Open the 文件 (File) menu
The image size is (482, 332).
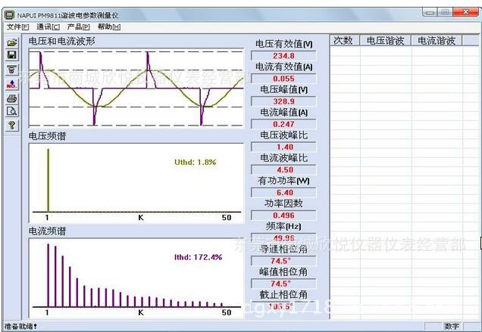coord(17,27)
